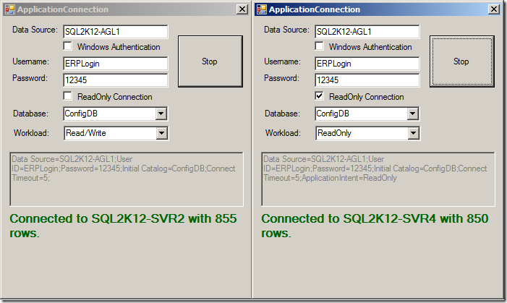
Task: Click Database label in left window
Action: [x=30, y=114]
